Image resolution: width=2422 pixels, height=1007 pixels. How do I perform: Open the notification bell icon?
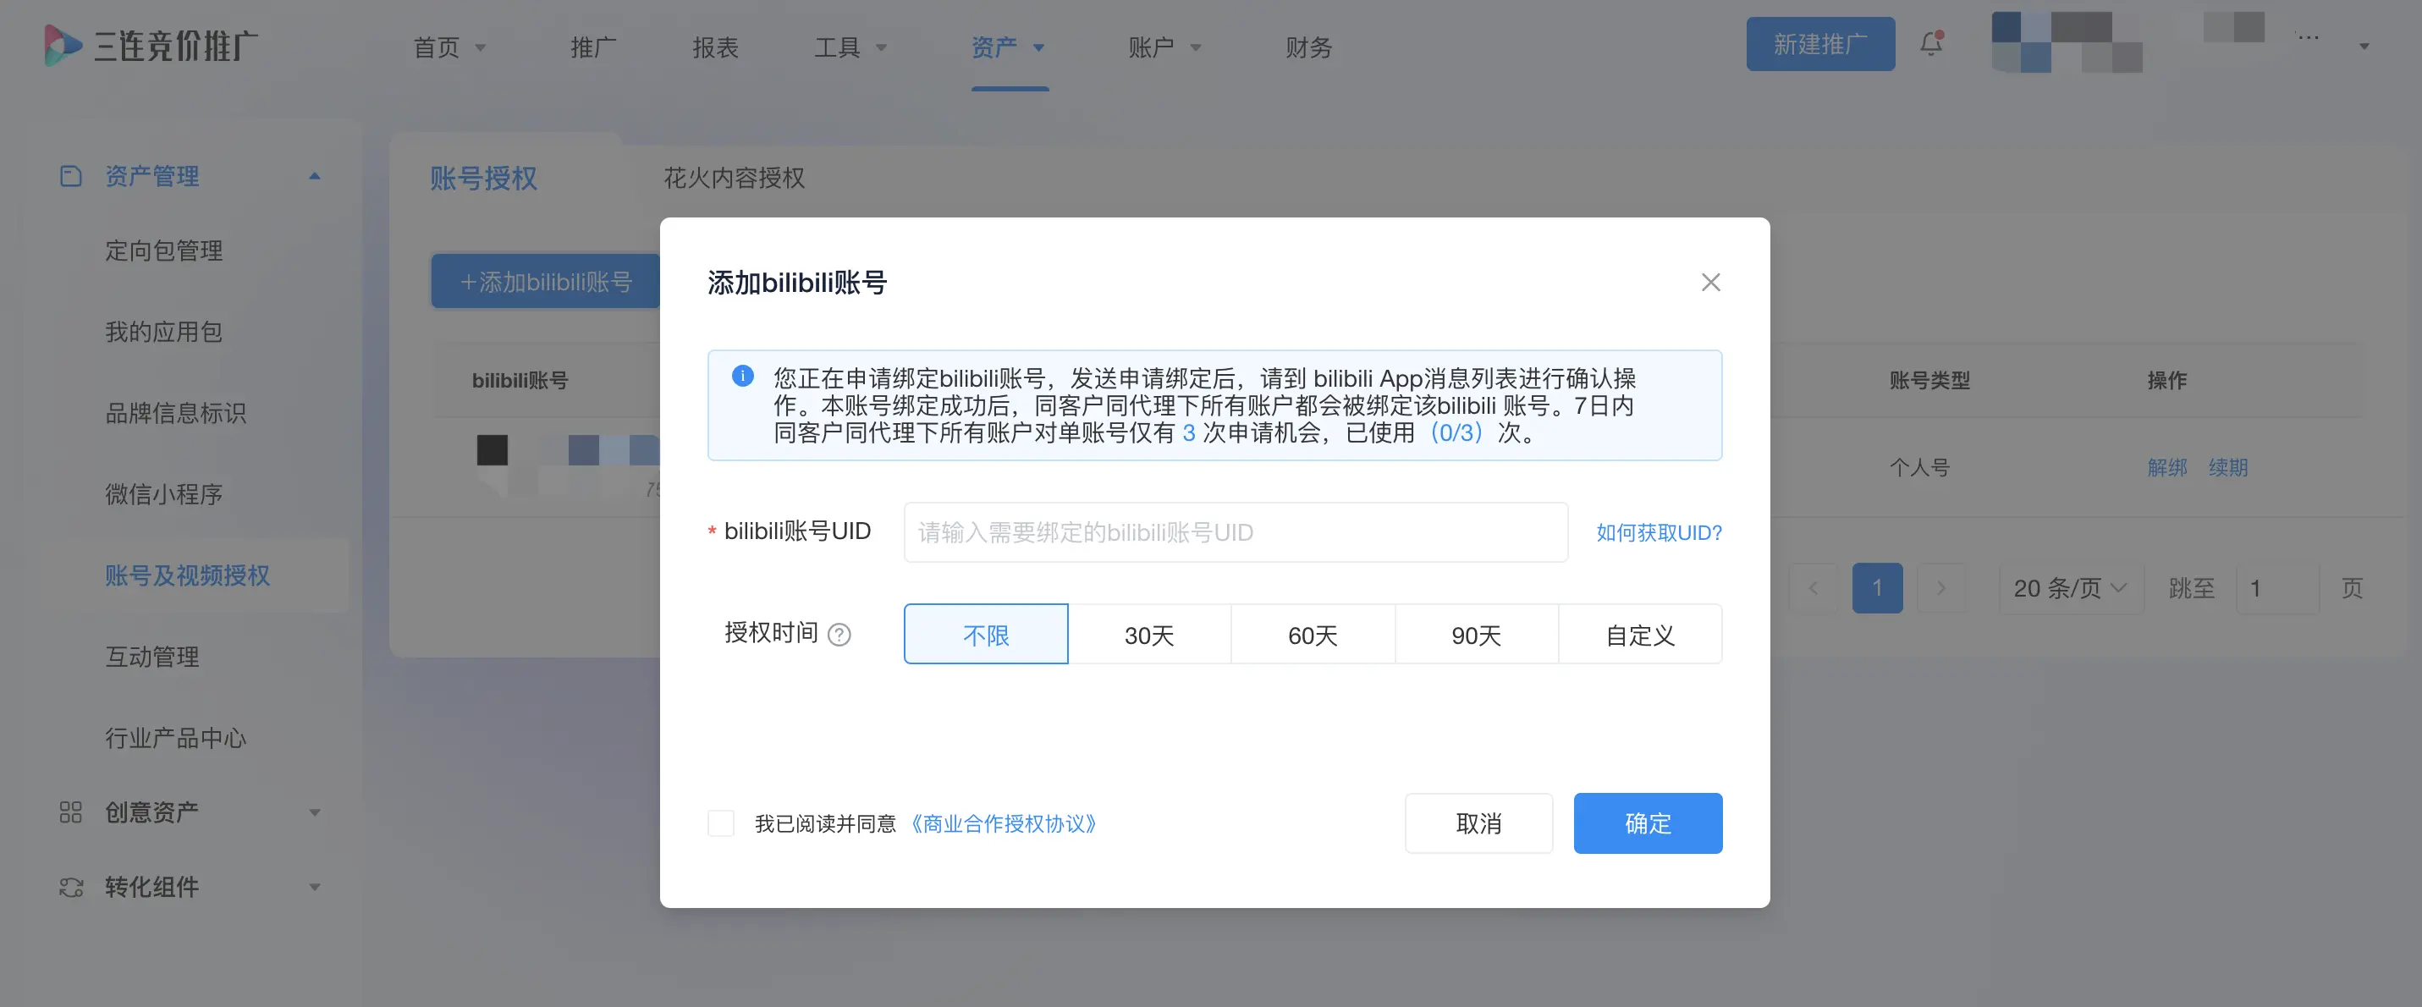click(x=1931, y=43)
